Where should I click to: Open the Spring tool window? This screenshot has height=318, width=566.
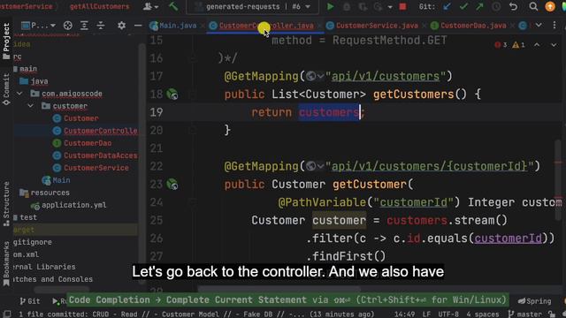[x=534, y=300]
